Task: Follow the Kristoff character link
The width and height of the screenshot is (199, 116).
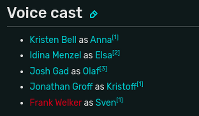Action: (x=121, y=87)
